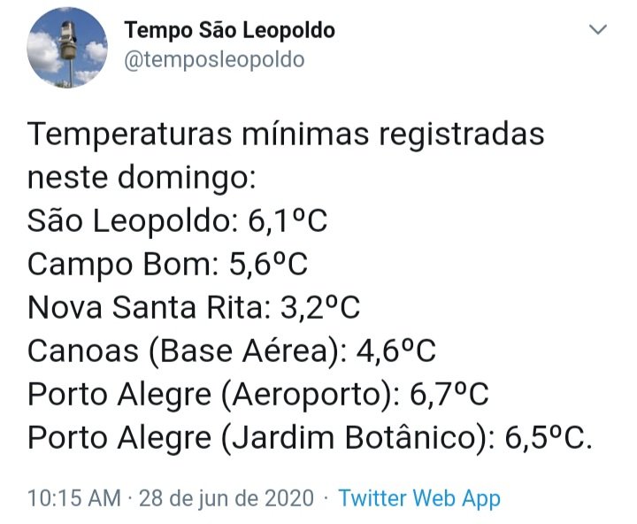Open the Tempo São Leopoldo display name

coord(229,30)
